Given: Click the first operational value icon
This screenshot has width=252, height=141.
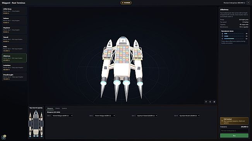Looking at the screenshot, I should (223, 34).
